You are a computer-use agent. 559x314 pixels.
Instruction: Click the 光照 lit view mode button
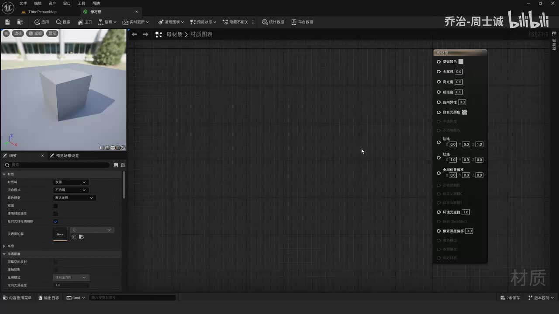(x=36, y=33)
